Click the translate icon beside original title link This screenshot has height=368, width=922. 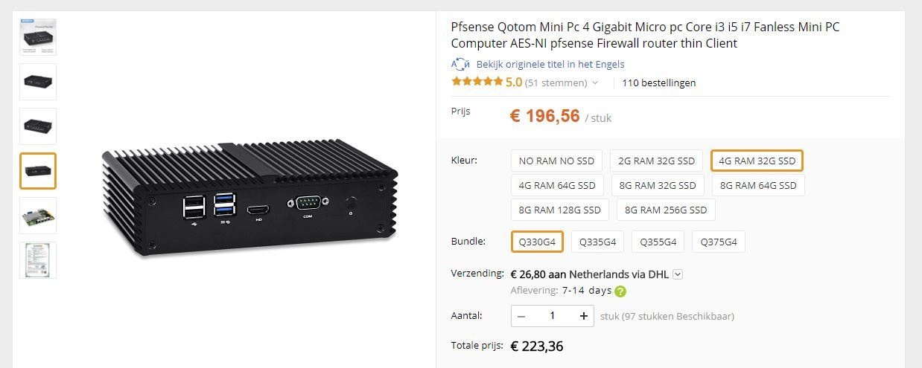(x=460, y=64)
